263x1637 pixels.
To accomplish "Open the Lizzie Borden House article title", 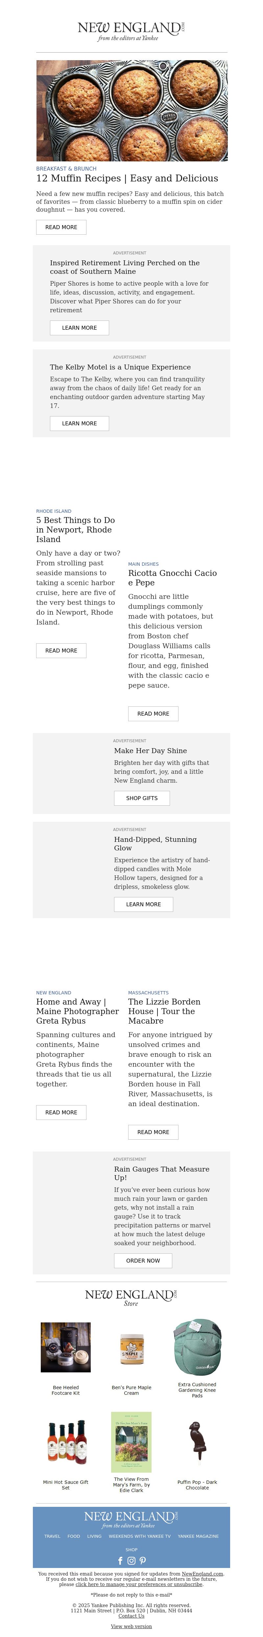I will (x=164, y=1011).
